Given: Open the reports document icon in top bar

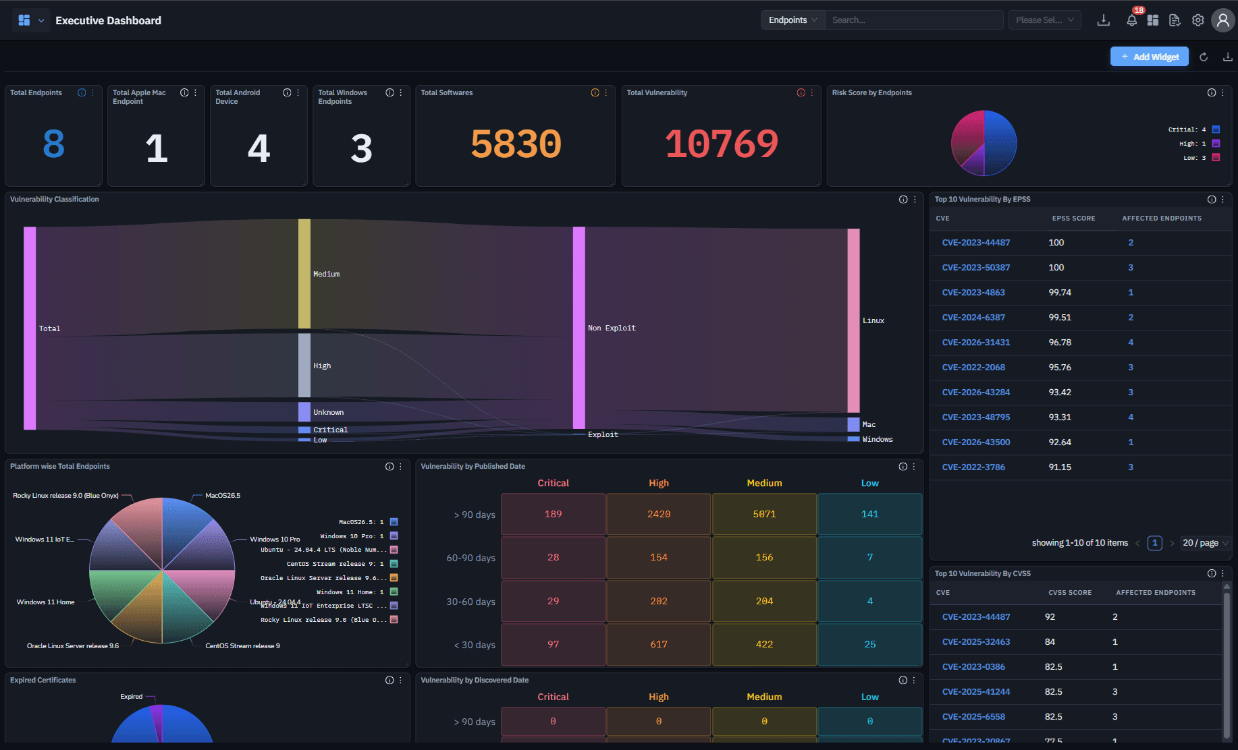Looking at the screenshot, I should click(1175, 20).
